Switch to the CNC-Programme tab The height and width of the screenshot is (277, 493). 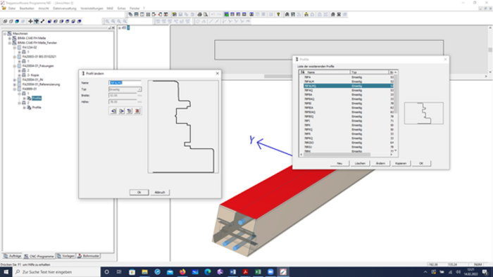[x=39, y=257]
